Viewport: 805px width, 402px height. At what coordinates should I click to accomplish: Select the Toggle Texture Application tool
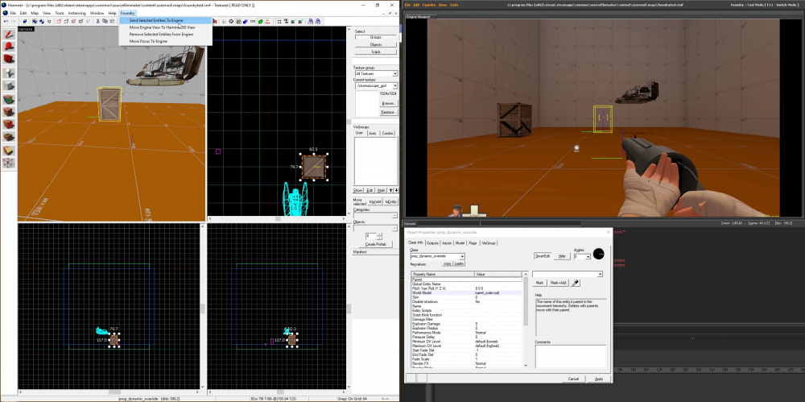9,98
